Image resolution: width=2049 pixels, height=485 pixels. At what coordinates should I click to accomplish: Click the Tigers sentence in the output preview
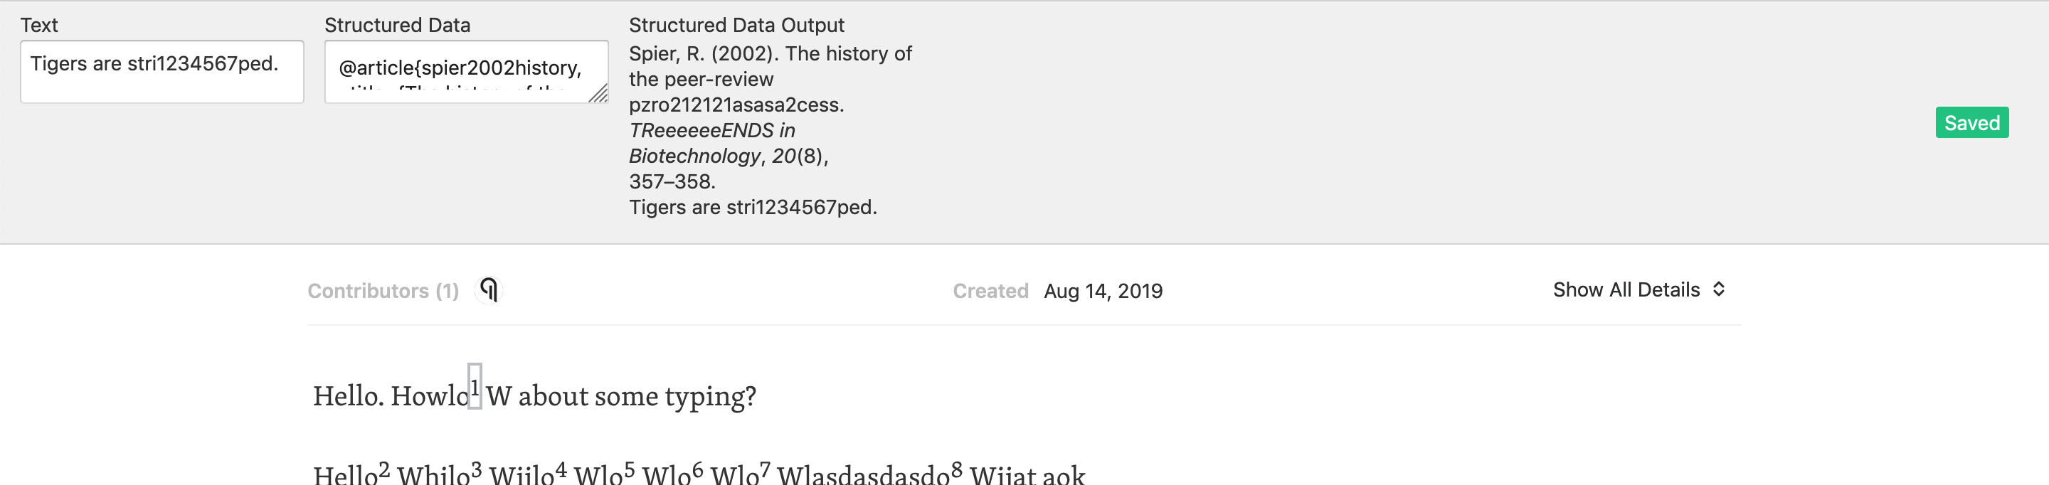[x=753, y=208]
